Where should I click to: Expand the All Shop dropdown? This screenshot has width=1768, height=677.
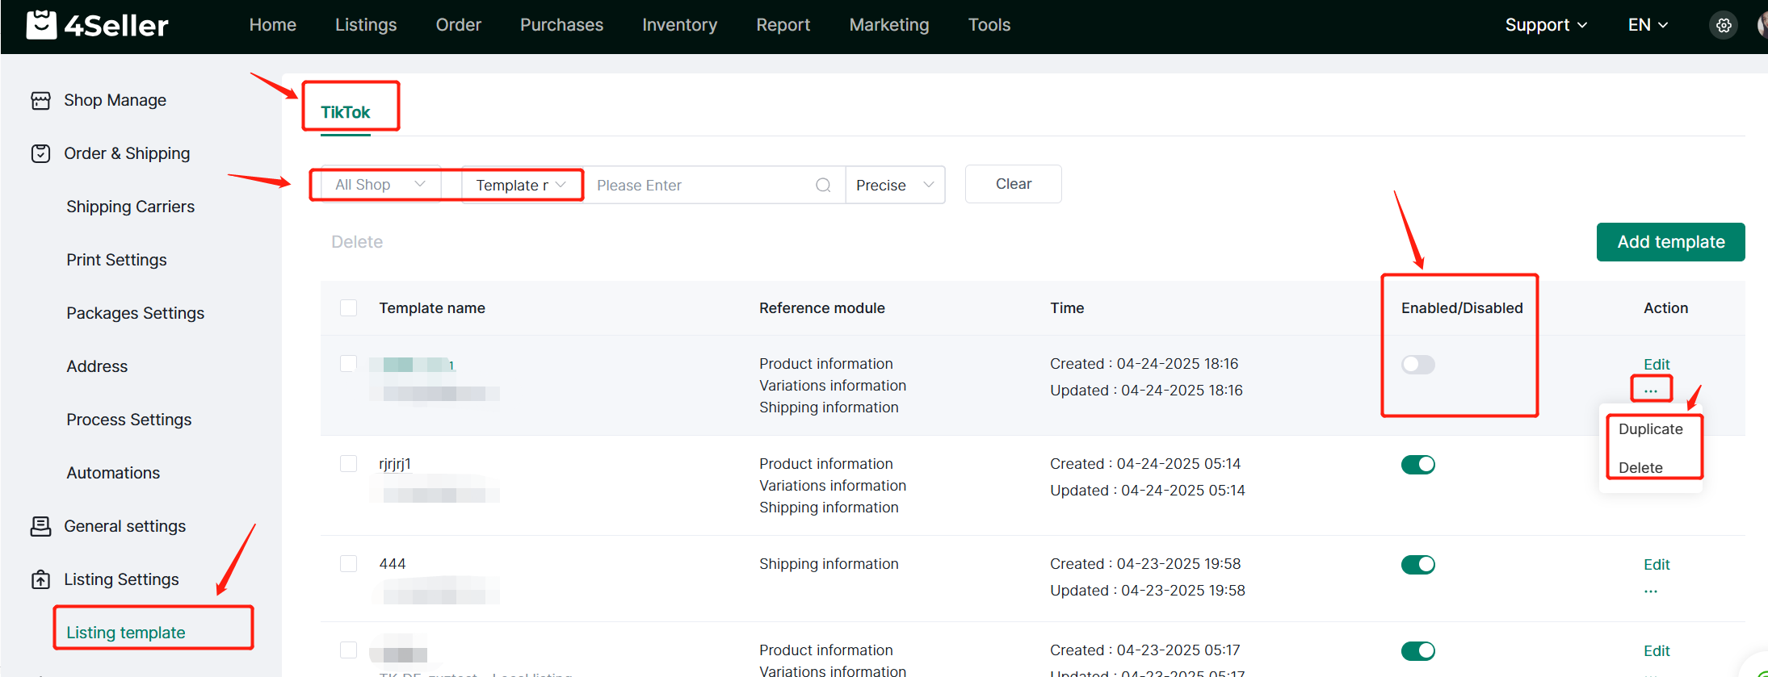click(x=379, y=185)
